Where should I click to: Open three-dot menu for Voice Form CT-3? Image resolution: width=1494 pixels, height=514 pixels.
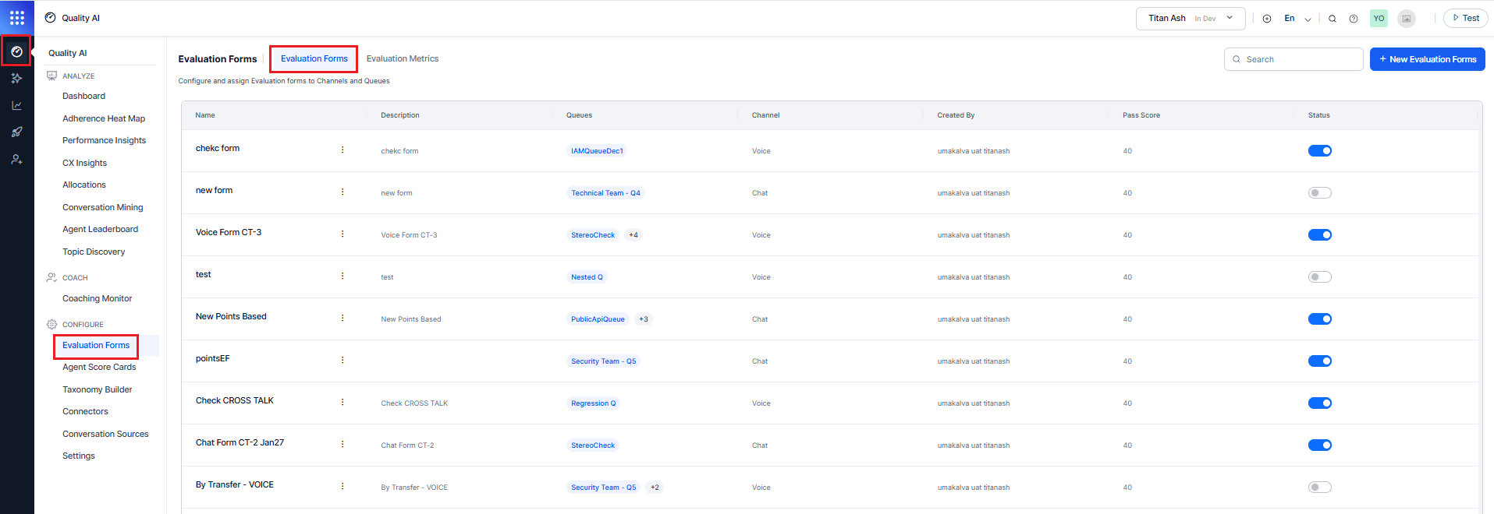342,234
